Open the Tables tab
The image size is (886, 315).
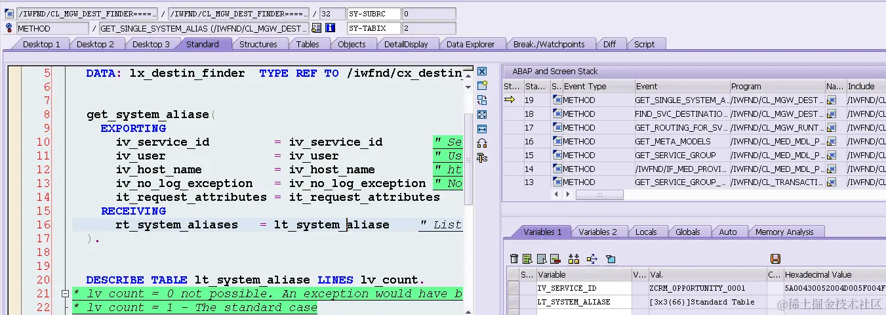(308, 44)
